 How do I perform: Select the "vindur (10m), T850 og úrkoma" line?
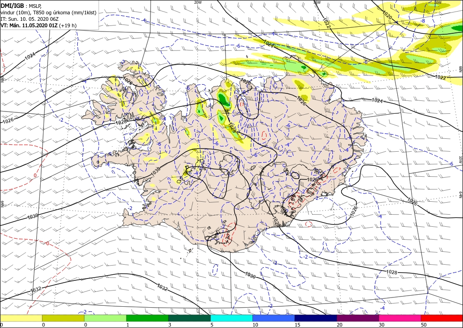[x=49, y=12]
